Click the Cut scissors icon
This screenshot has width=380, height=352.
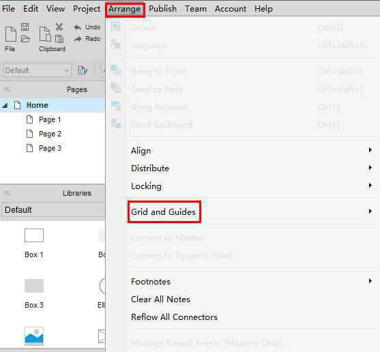pyautogui.click(x=59, y=27)
